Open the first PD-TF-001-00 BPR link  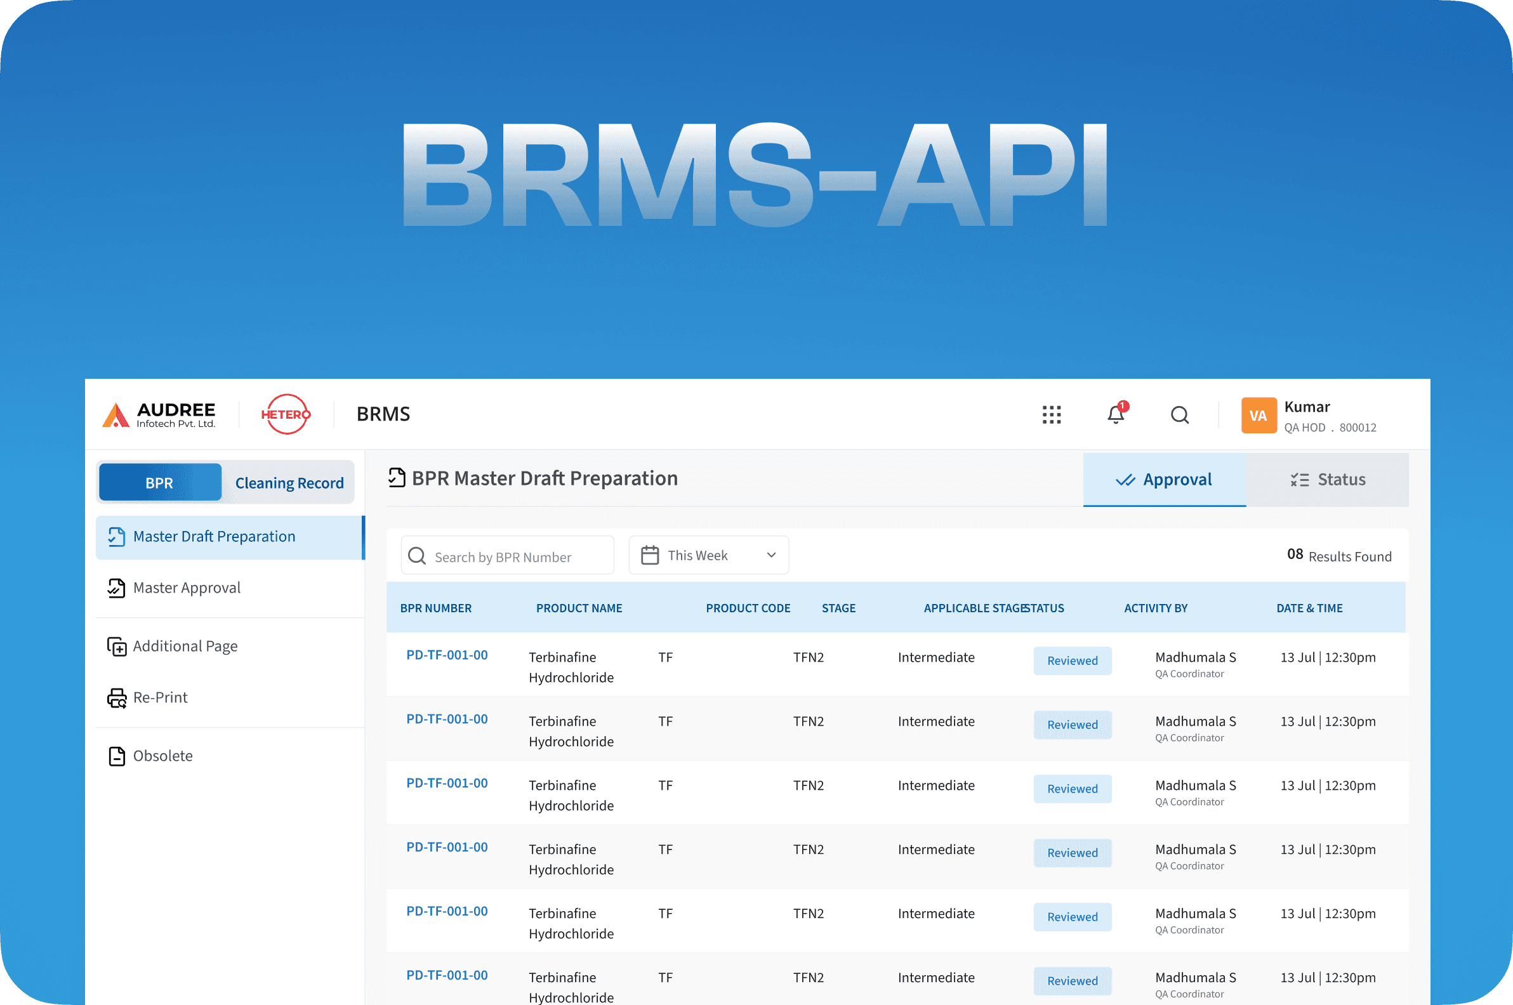point(447,655)
